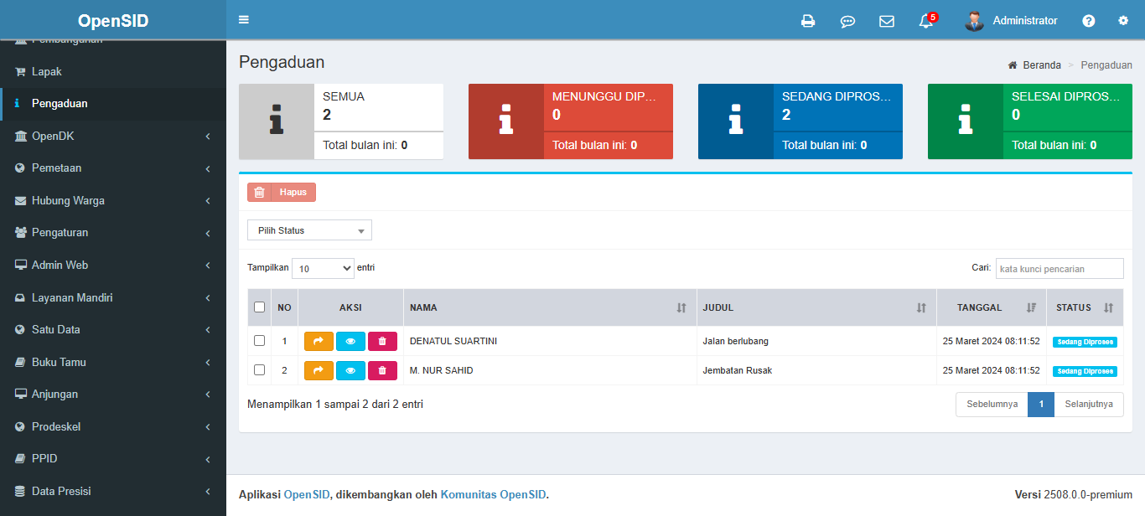Click orange reply arrow for DENATUL SUARTINI
The width and height of the screenshot is (1145, 516).
coord(319,341)
